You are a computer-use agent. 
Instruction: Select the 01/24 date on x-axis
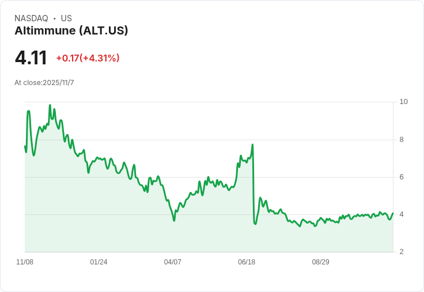(99, 262)
